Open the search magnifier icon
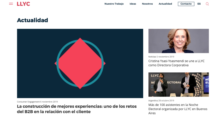This screenshot has width=222, height=117. click(x=207, y=4)
